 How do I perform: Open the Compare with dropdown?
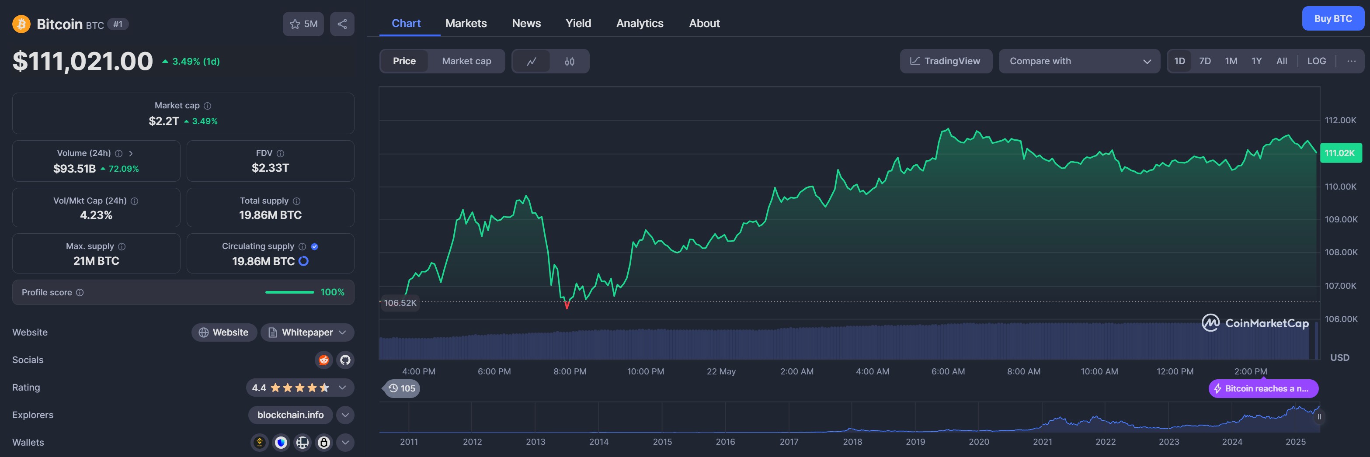[1079, 61]
